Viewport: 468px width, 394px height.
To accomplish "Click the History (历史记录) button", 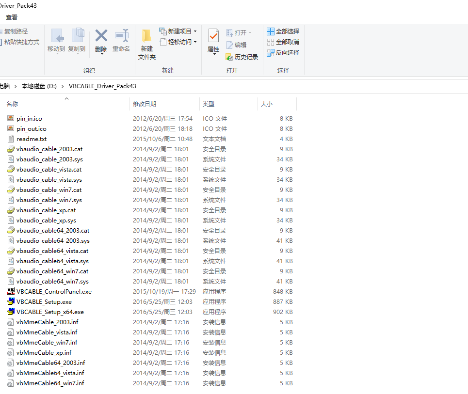I will coord(242,57).
